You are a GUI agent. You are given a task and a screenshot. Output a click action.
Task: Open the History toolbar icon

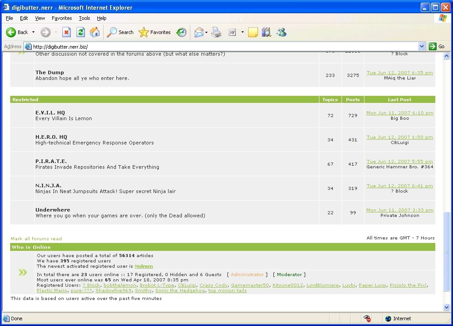pyautogui.click(x=181, y=32)
